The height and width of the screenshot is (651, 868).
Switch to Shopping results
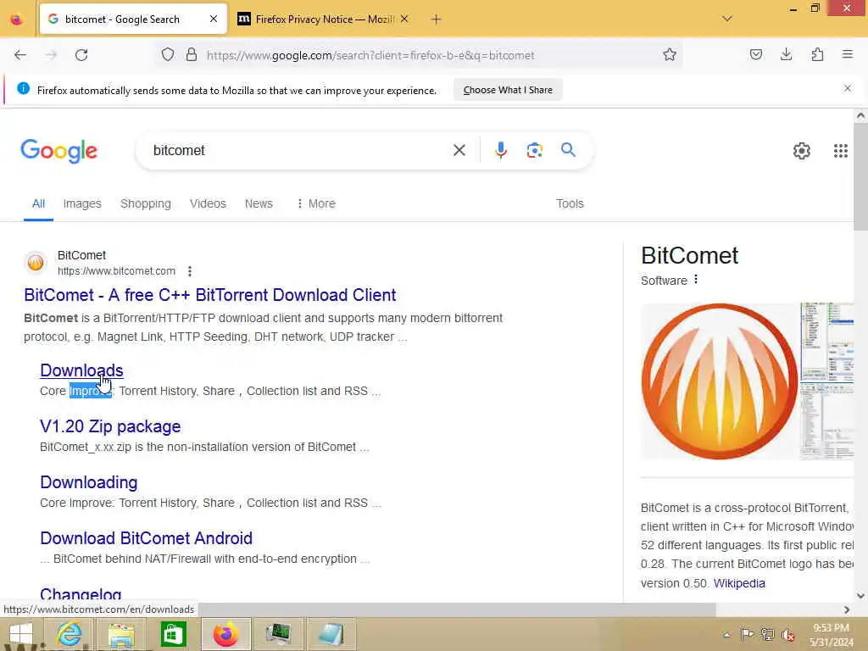[x=146, y=203]
